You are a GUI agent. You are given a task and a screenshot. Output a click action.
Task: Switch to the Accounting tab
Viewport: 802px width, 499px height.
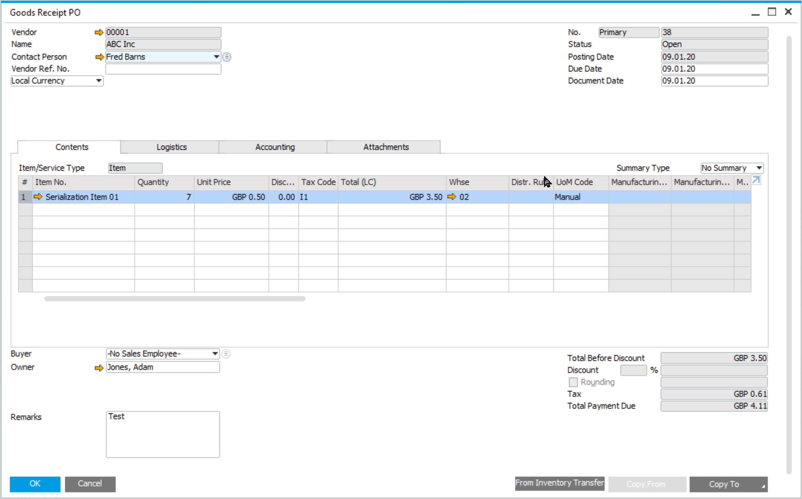pos(274,146)
